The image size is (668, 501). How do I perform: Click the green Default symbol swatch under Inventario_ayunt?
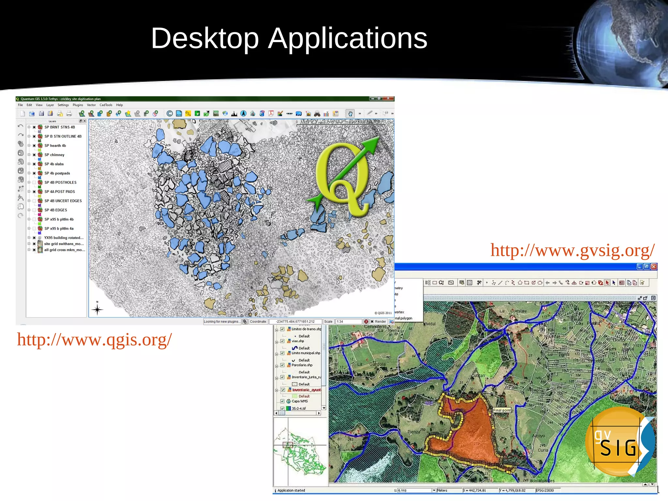coord(295,396)
